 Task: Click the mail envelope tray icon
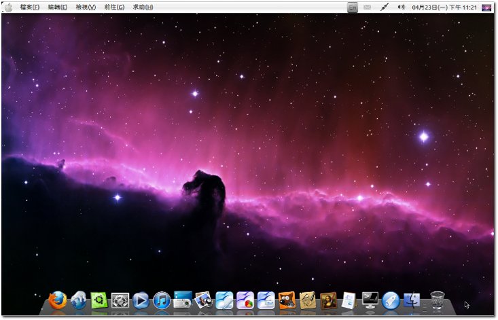[368, 7]
